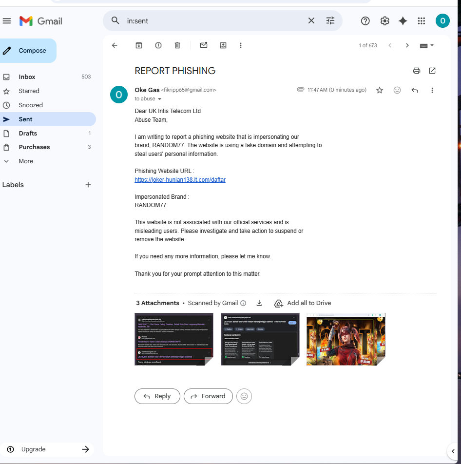Click the info icon next to Scanned by Gmail
The width and height of the screenshot is (461, 464).
tap(243, 303)
